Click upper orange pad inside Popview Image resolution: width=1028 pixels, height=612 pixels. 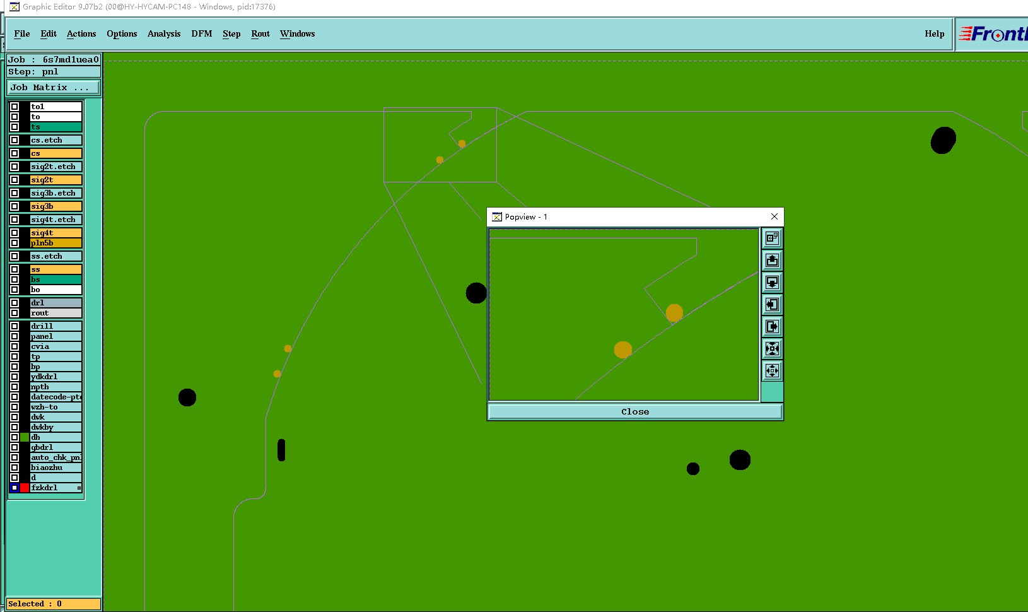(674, 313)
